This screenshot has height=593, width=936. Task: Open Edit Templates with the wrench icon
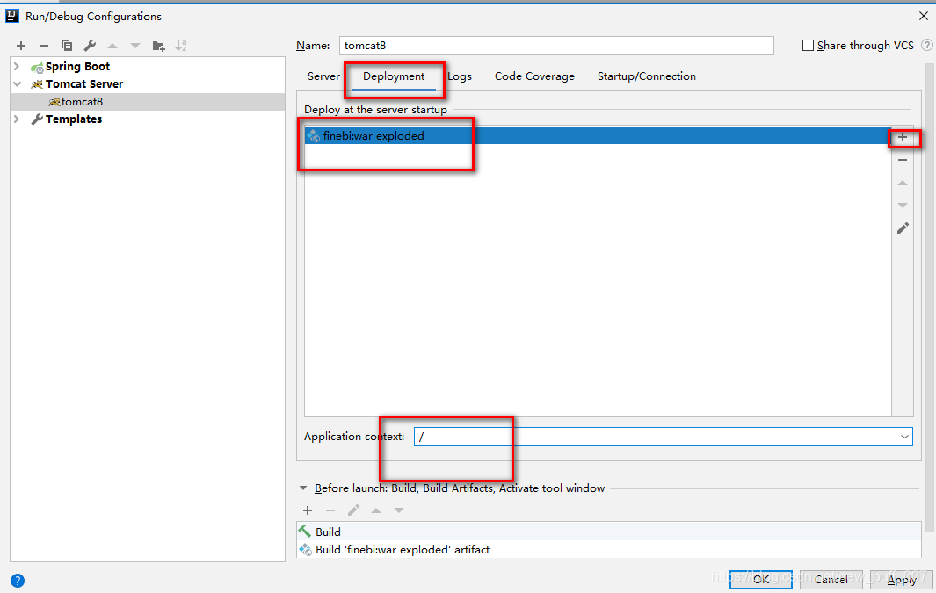point(89,45)
